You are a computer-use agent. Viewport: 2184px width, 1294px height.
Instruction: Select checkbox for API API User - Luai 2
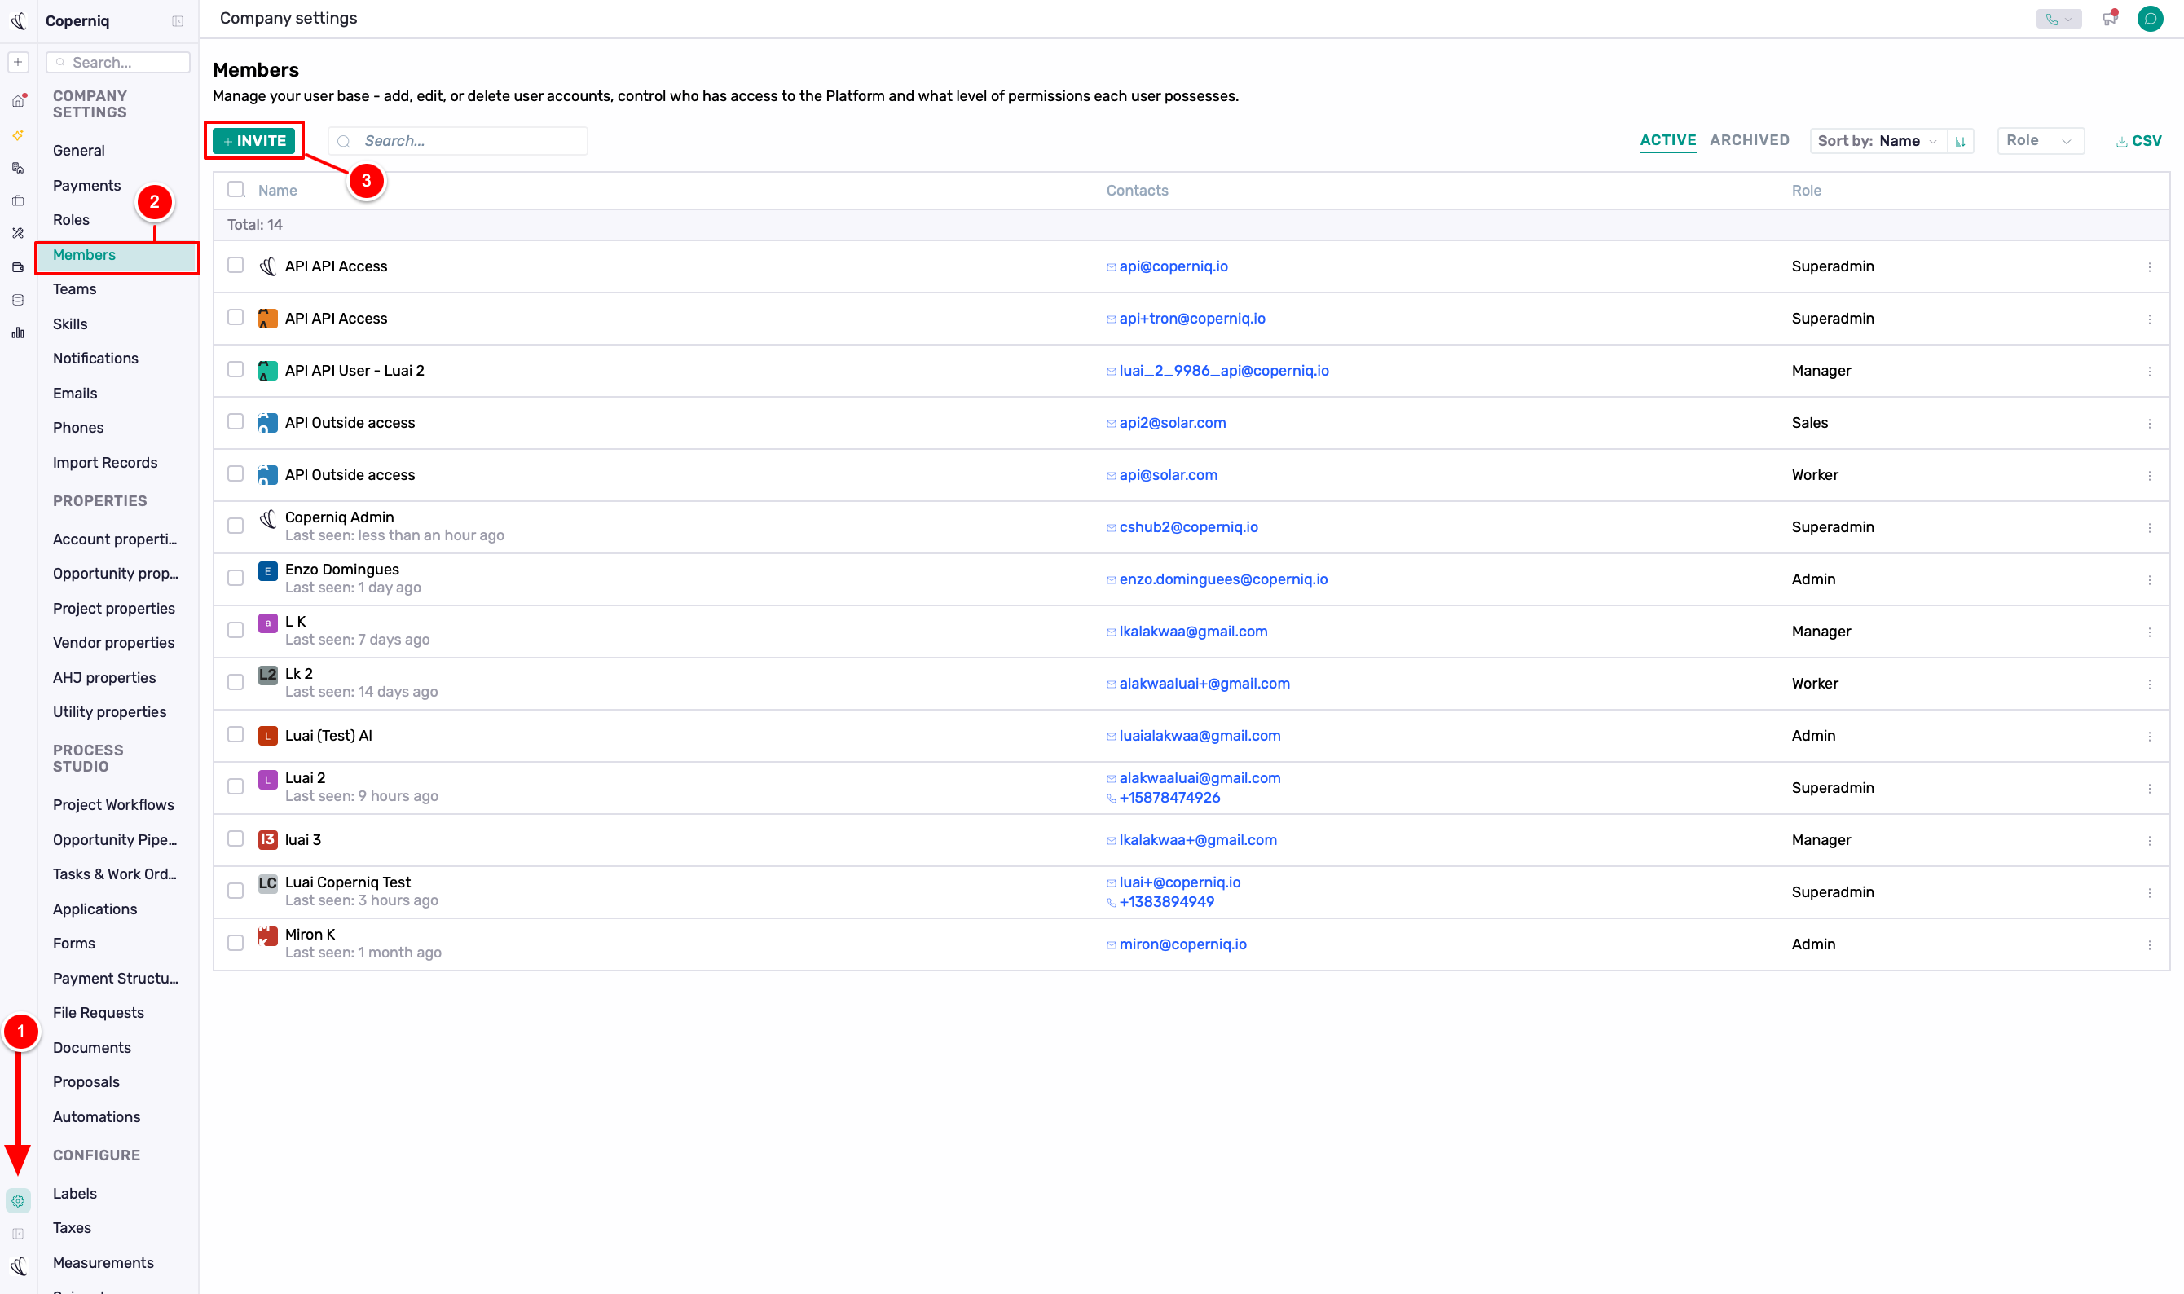pos(236,369)
